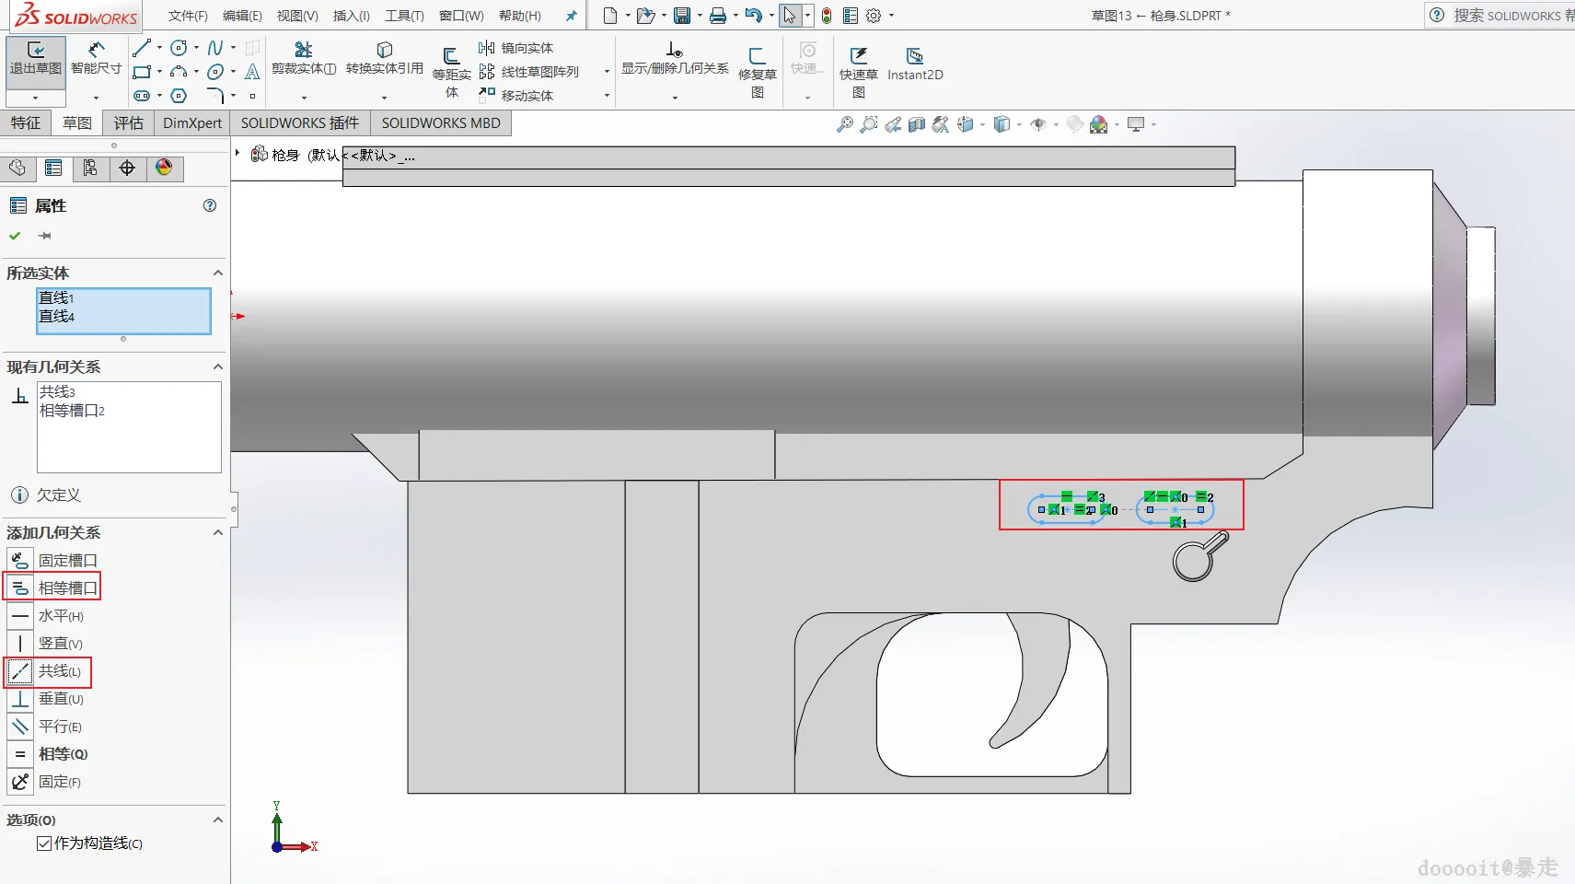Toggle the For construction (作为构造线) checkbox

coord(44,843)
